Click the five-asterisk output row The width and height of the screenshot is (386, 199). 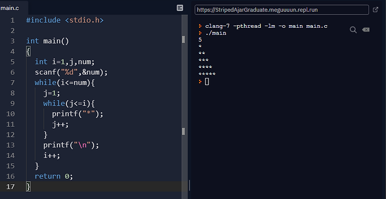click(x=207, y=74)
